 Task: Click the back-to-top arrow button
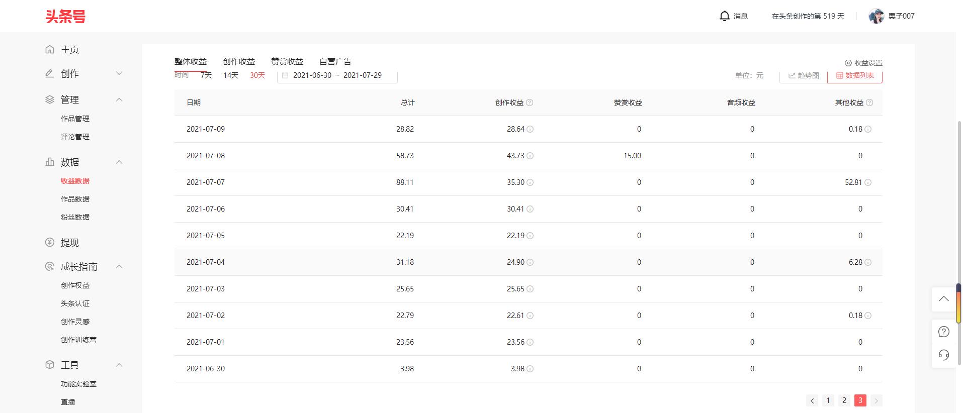(943, 299)
